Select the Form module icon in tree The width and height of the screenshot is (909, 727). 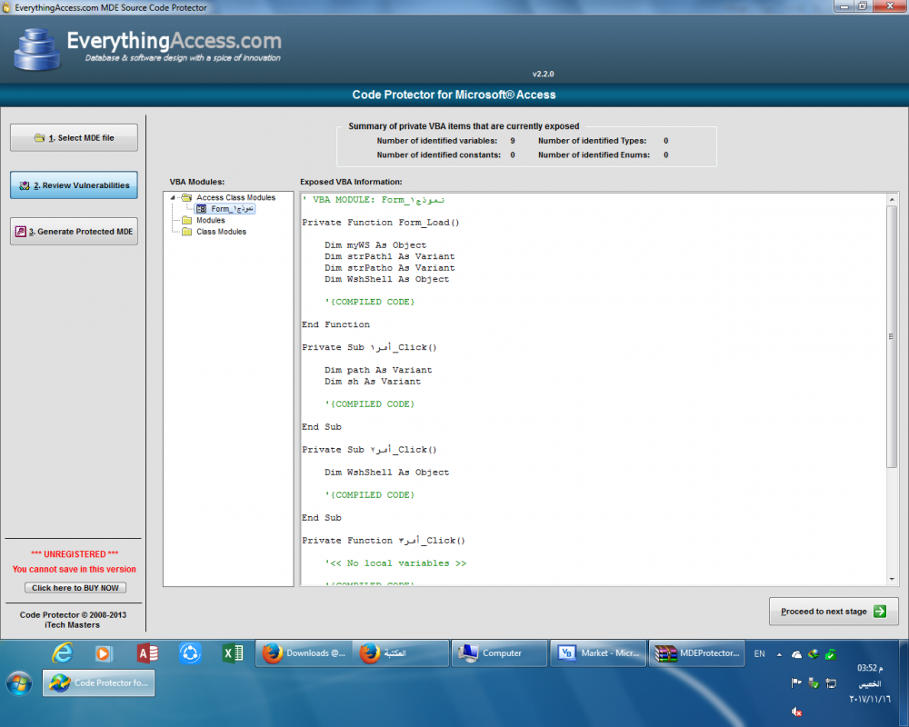201,209
